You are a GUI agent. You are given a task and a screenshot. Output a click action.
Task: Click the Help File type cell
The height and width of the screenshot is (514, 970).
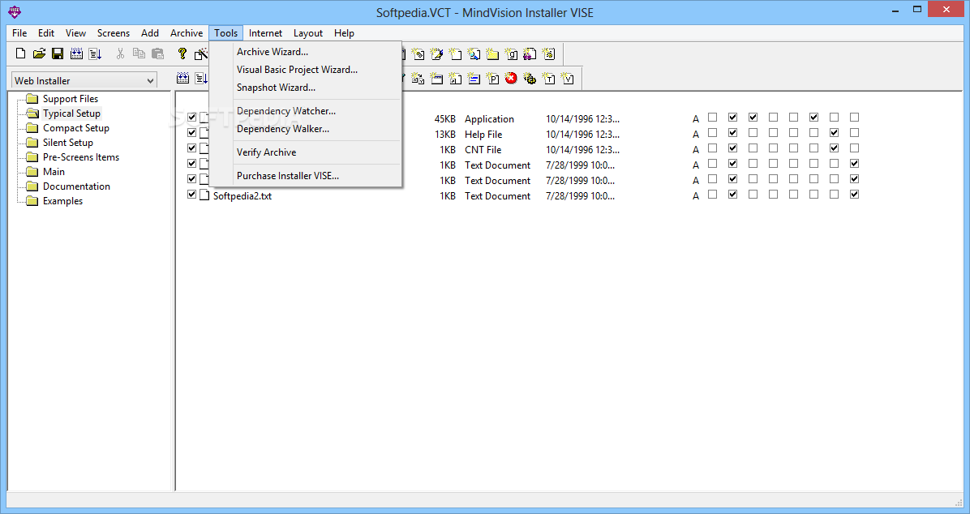(x=483, y=135)
